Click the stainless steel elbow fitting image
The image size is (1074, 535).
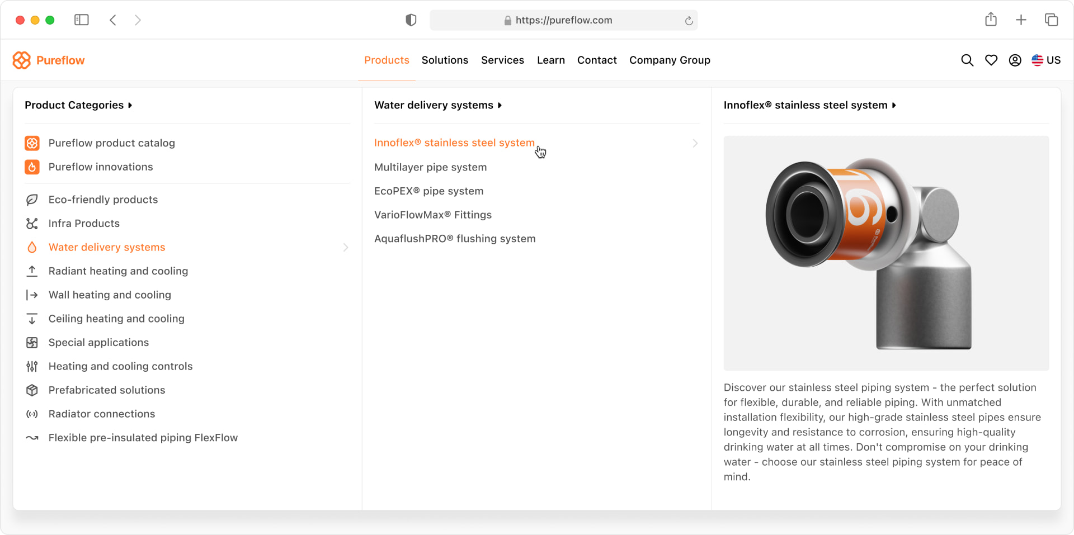click(x=886, y=253)
